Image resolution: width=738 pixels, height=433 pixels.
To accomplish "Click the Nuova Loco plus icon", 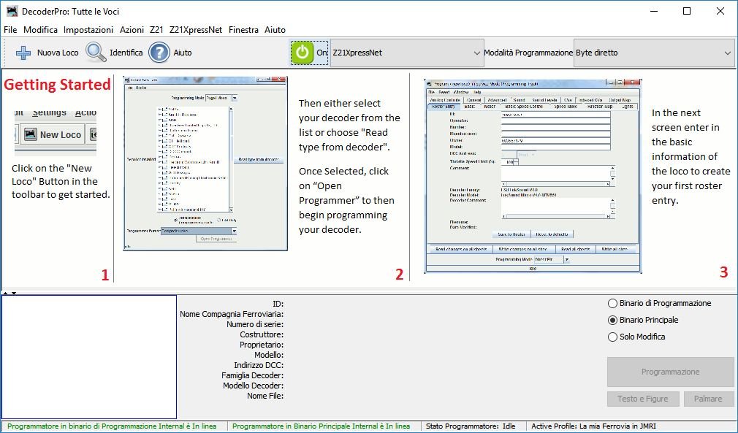I will [23, 53].
